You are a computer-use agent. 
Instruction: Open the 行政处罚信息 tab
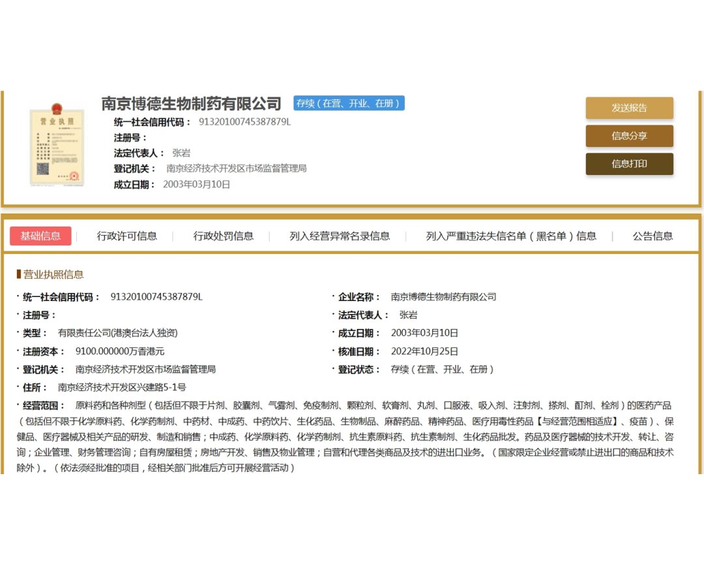[224, 236]
